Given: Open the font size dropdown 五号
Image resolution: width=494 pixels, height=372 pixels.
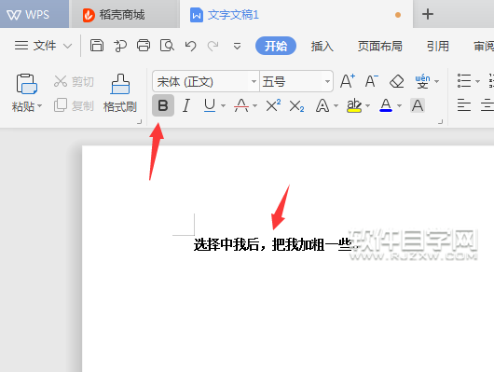Looking at the screenshot, I should 328,82.
